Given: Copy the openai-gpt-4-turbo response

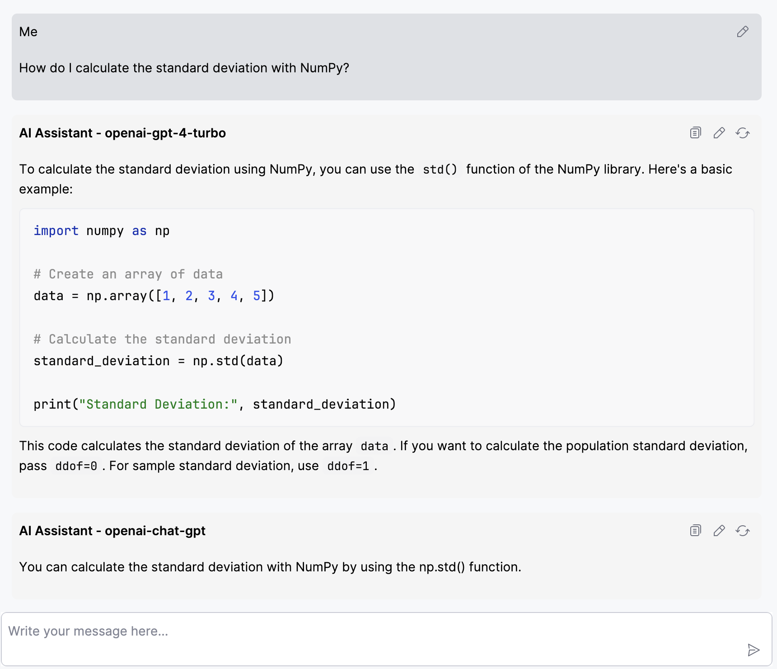Looking at the screenshot, I should click(696, 133).
